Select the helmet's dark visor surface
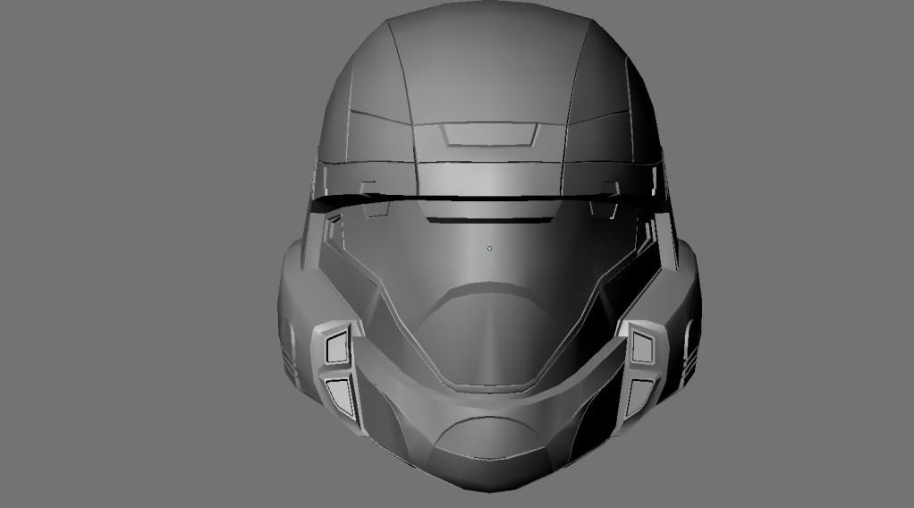The height and width of the screenshot is (508, 914). (x=488, y=298)
